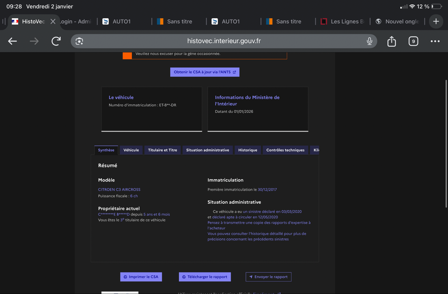Select the Situation administrative tab

pyautogui.click(x=208, y=150)
